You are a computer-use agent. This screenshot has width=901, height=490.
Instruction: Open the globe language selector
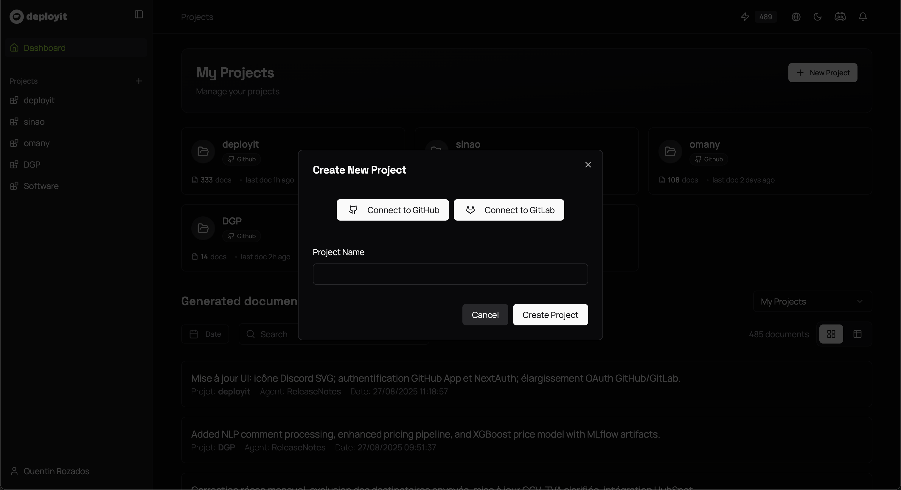[796, 17]
